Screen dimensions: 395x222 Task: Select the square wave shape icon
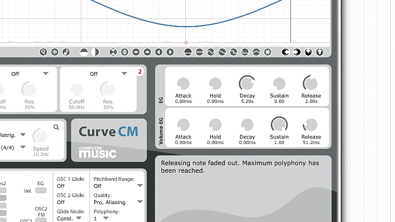(234, 52)
